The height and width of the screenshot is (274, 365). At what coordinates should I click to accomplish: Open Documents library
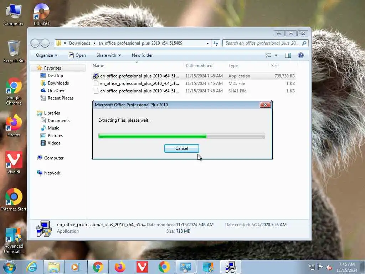(x=58, y=121)
